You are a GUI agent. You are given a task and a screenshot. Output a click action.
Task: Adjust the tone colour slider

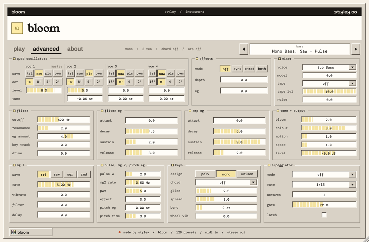point(328,128)
